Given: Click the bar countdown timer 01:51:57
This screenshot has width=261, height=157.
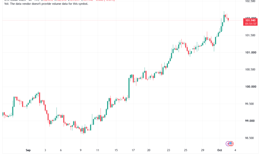Looking at the screenshot, I should tap(250, 24).
